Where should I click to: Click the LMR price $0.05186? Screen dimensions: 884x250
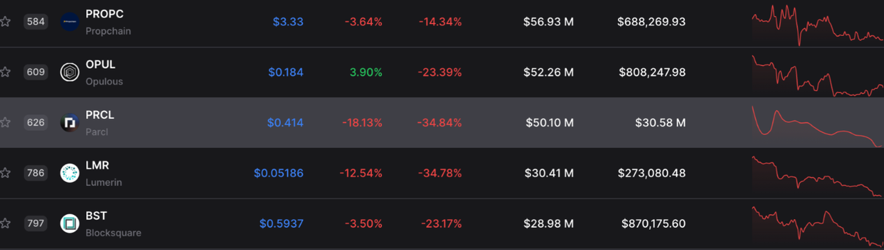point(278,174)
